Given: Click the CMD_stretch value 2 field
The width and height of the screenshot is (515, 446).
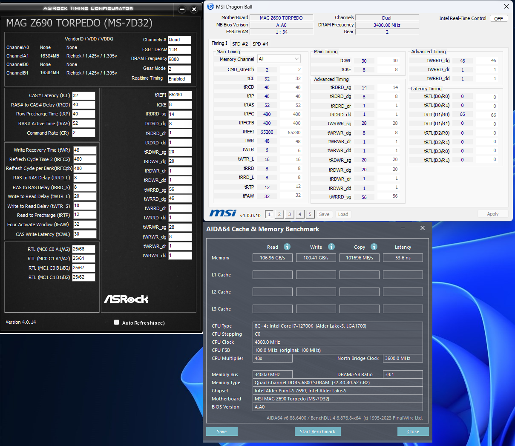Looking at the screenshot, I should point(267,69).
